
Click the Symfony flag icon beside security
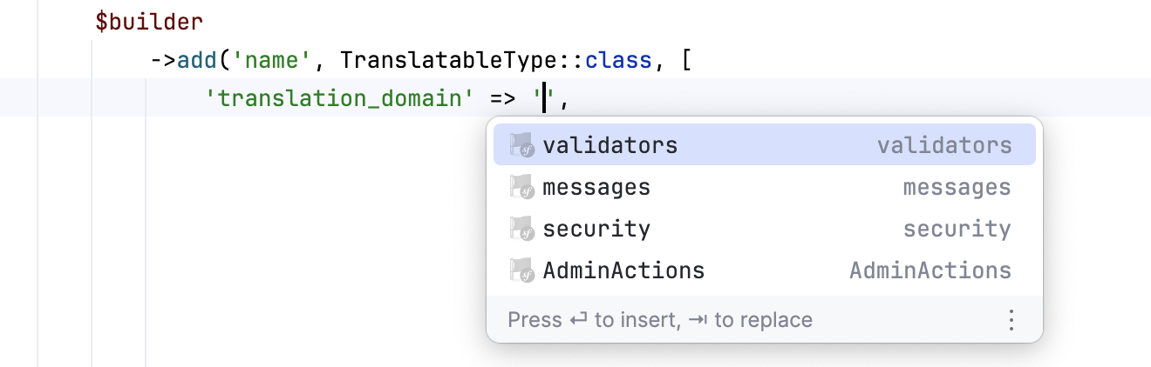point(521,229)
